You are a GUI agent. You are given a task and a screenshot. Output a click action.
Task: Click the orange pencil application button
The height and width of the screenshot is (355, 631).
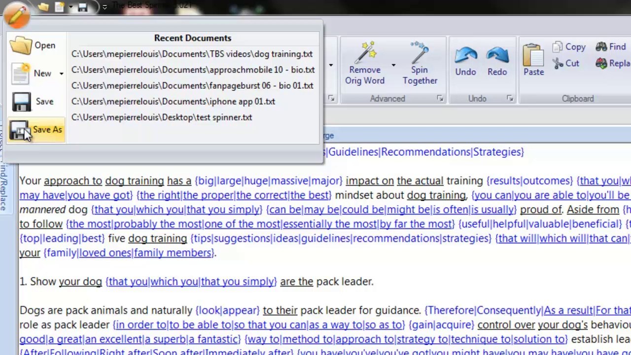17,15
